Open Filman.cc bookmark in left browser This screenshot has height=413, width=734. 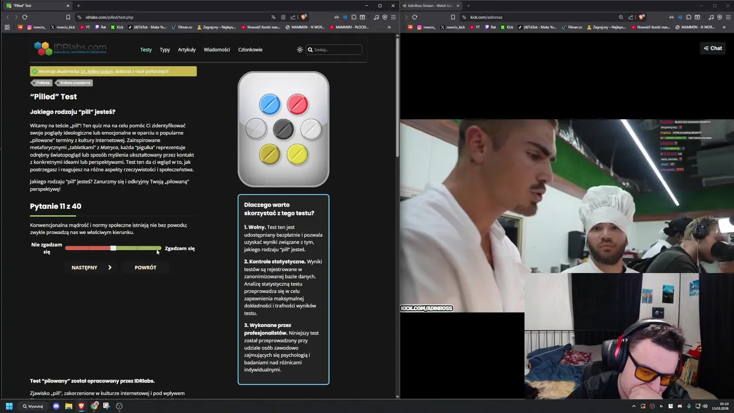click(x=182, y=27)
